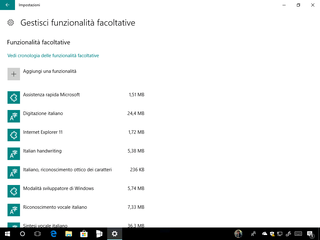Screen dimensions: 320x240
Task: Click the network tray icon
Action: (x=280, y=234)
